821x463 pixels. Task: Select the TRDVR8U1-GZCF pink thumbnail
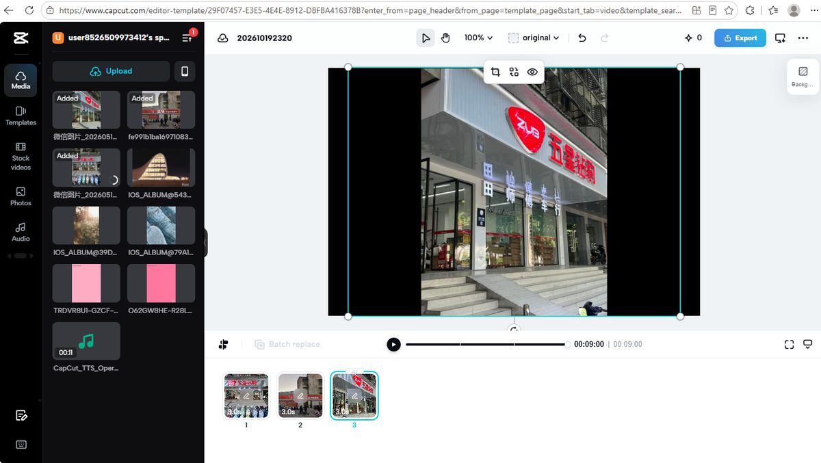pyautogui.click(x=86, y=284)
